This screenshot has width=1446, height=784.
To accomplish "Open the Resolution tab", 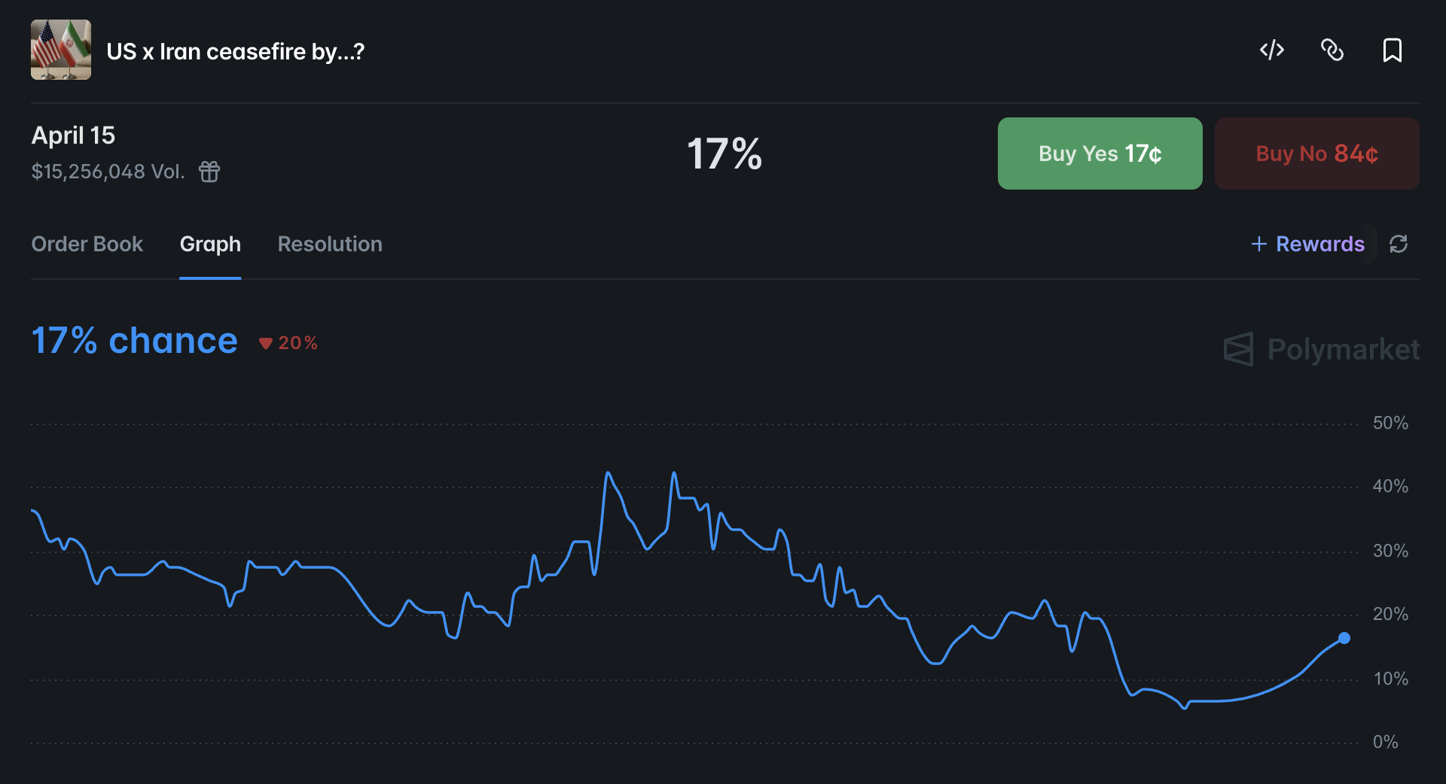I will pyautogui.click(x=330, y=244).
